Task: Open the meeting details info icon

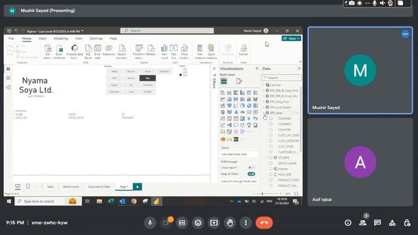Action: 348,223
